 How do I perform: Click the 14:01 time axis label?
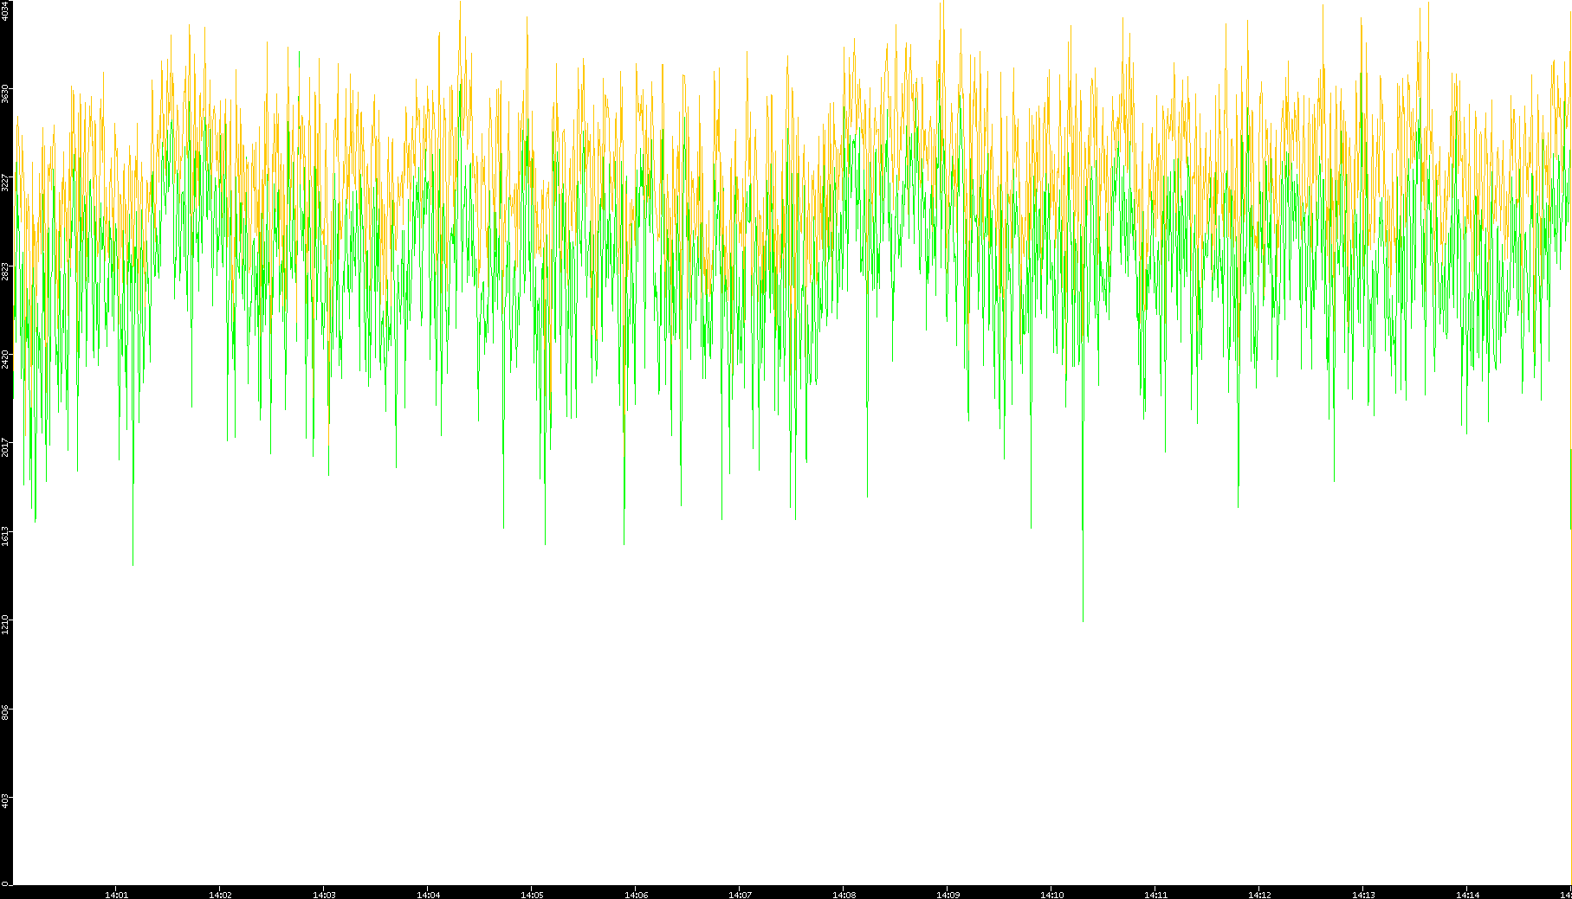[116, 894]
